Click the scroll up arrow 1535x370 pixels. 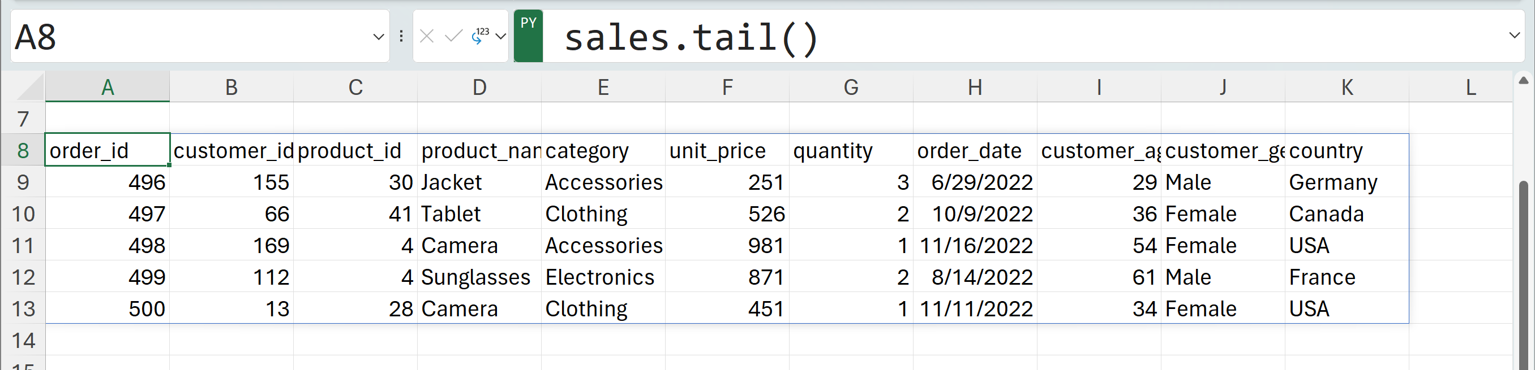[1523, 81]
